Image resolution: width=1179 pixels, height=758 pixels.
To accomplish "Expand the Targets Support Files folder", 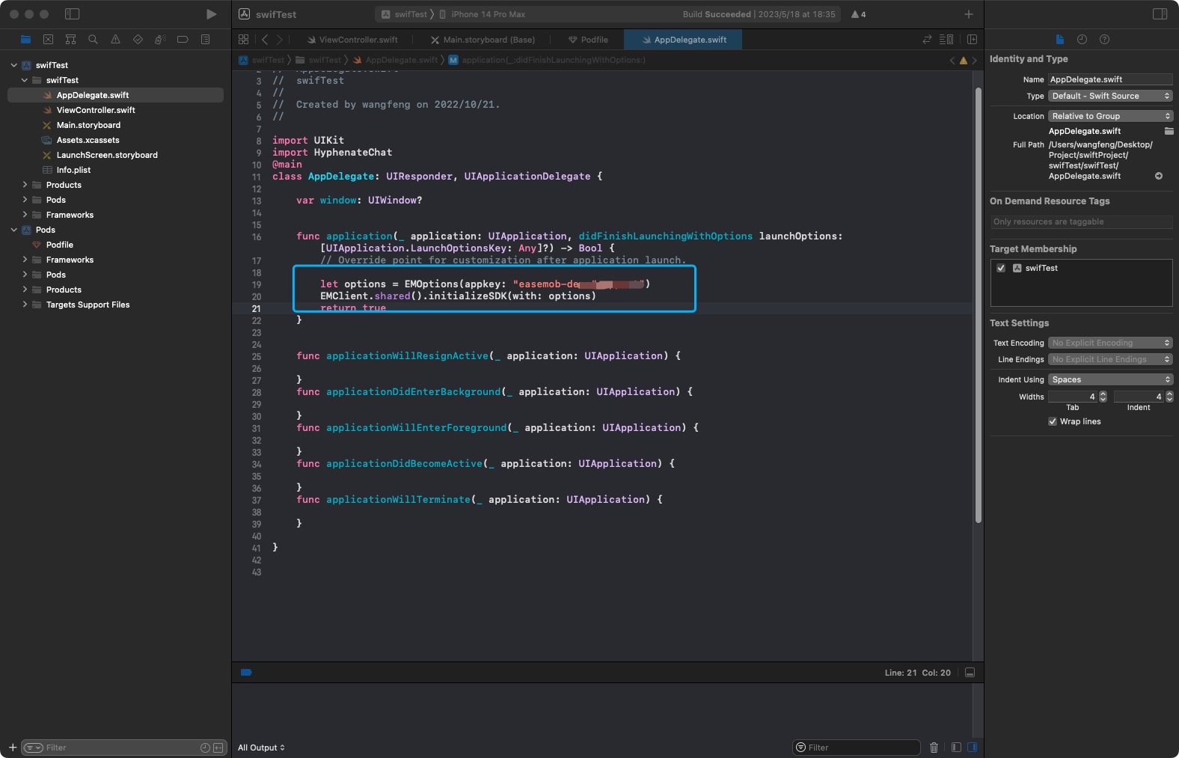I will pyautogui.click(x=25, y=305).
